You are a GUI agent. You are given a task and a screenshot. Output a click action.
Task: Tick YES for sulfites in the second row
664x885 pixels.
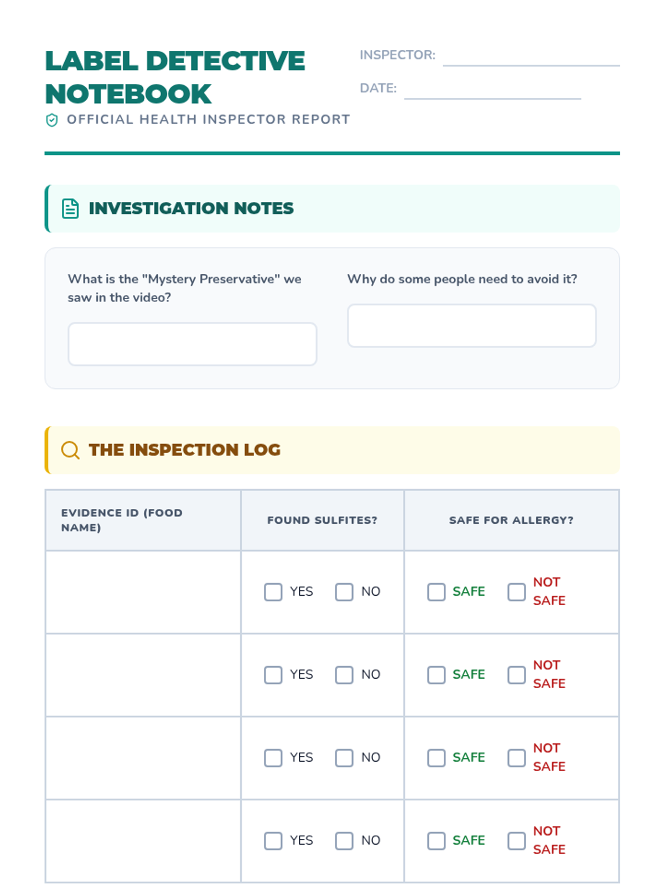click(273, 675)
